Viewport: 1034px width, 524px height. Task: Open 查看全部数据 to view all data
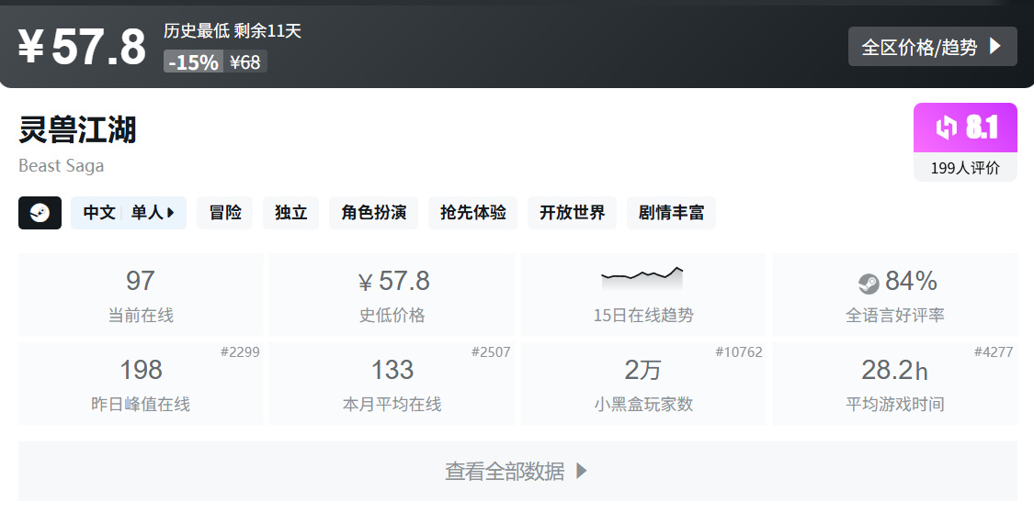pos(517,472)
